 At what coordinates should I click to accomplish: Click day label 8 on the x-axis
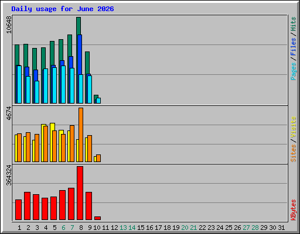point(81,228)
